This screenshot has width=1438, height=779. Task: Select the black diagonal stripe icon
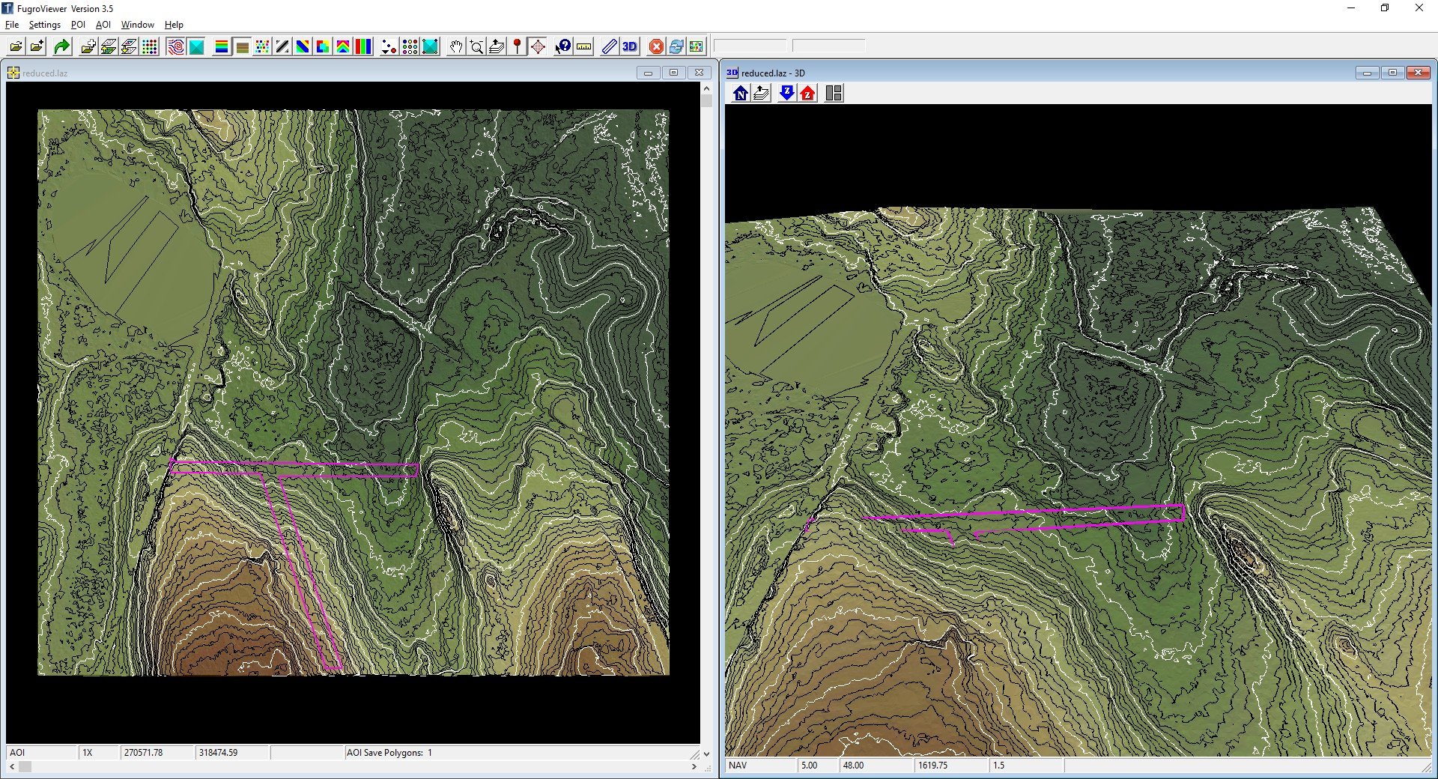coord(282,46)
